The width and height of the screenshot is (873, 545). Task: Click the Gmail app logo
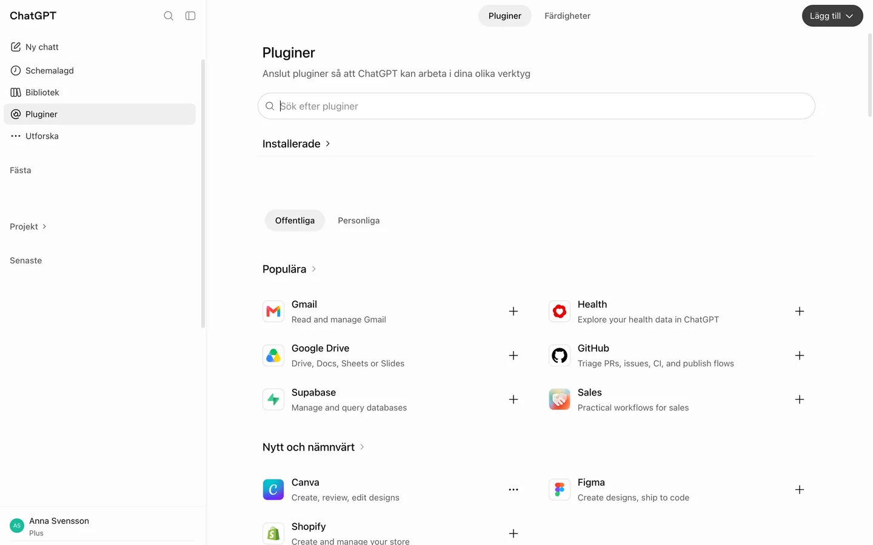pyautogui.click(x=273, y=311)
